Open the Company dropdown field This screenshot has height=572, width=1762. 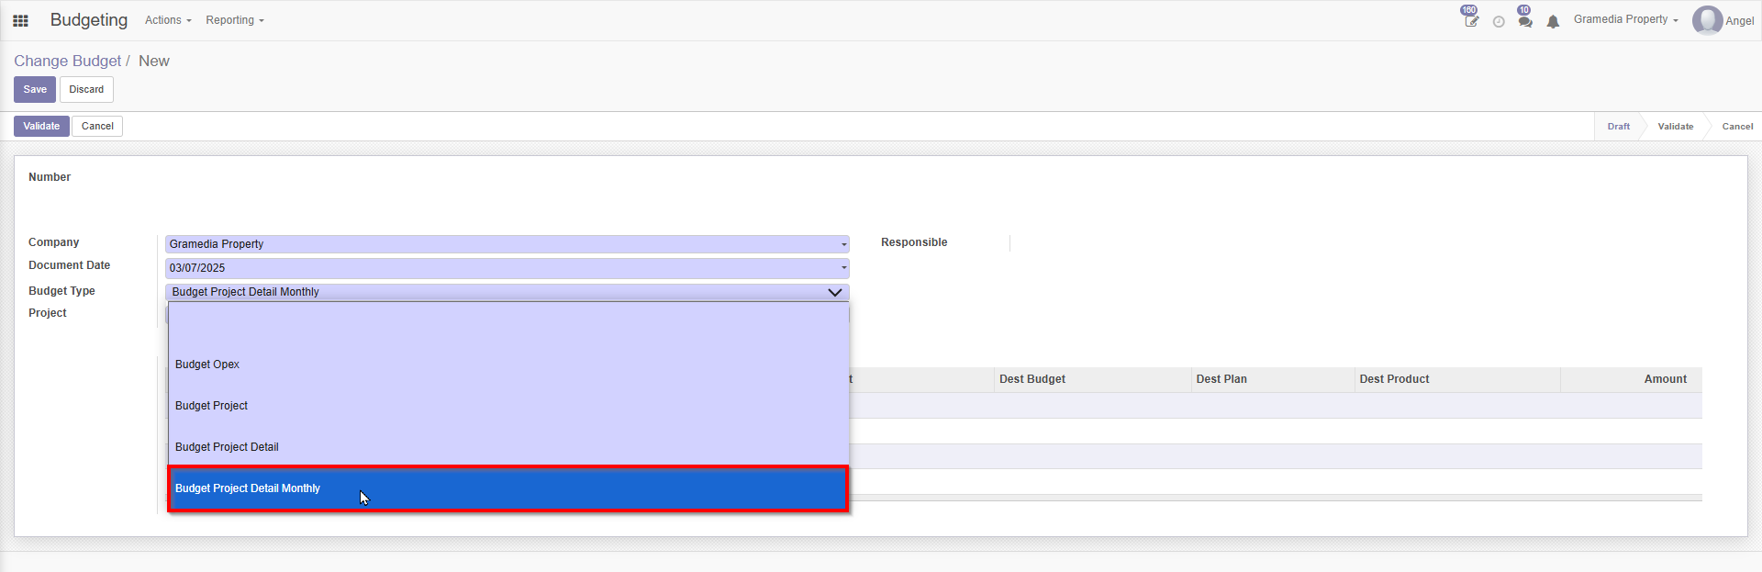(x=507, y=244)
